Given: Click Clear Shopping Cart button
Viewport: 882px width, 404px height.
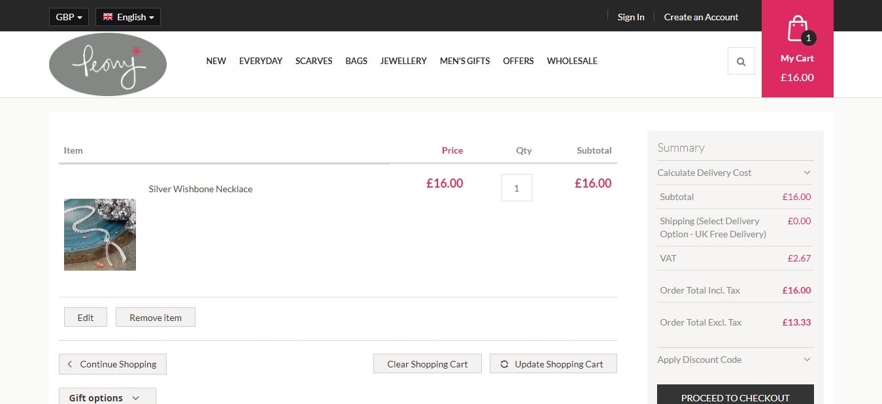Looking at the screenshot, I should click(x=428, y=364).
